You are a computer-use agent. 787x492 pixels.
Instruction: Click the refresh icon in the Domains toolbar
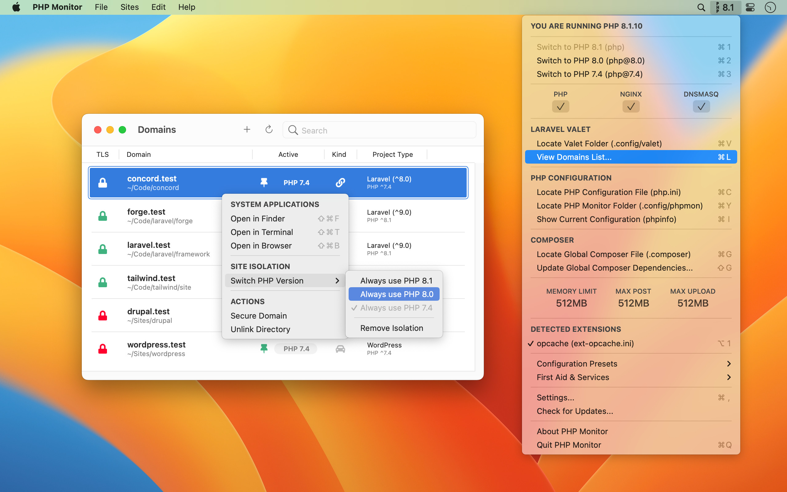tap(269, 129)
